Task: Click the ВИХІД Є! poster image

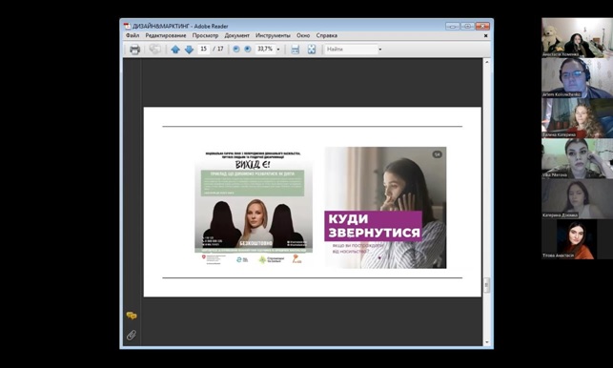Action: coord(254,208)
